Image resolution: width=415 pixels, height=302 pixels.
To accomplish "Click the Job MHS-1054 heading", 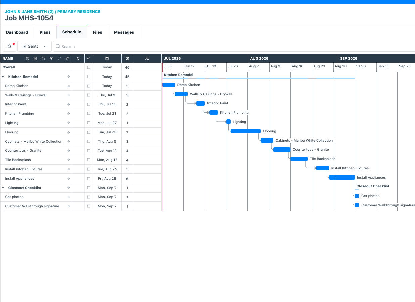I will pos(29,18).
